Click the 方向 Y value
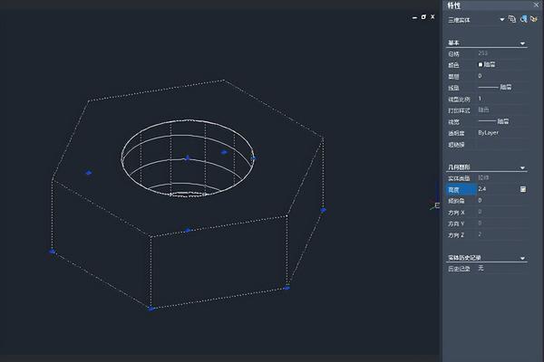The height and width of the screenshot is (362, 544). (x=480, y=224)
